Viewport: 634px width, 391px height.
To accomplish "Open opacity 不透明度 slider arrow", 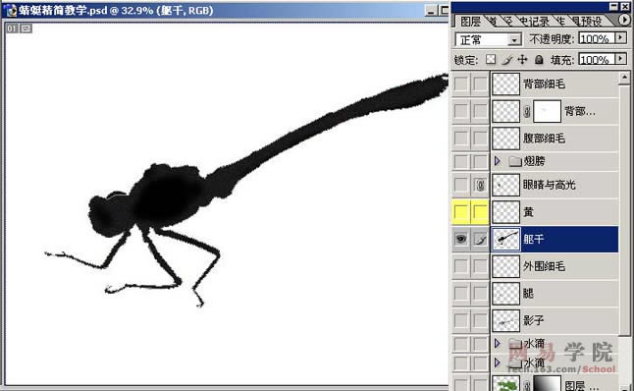I will [x=620, y=38].
